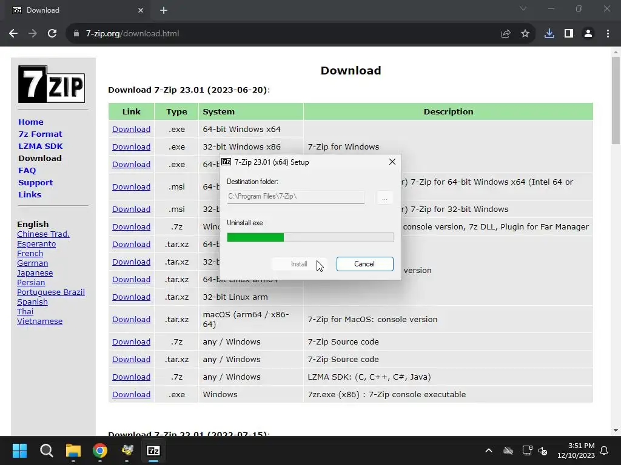Switch language to Spanish
Viewport: 621px width, 465px height.
coord(33,302)
